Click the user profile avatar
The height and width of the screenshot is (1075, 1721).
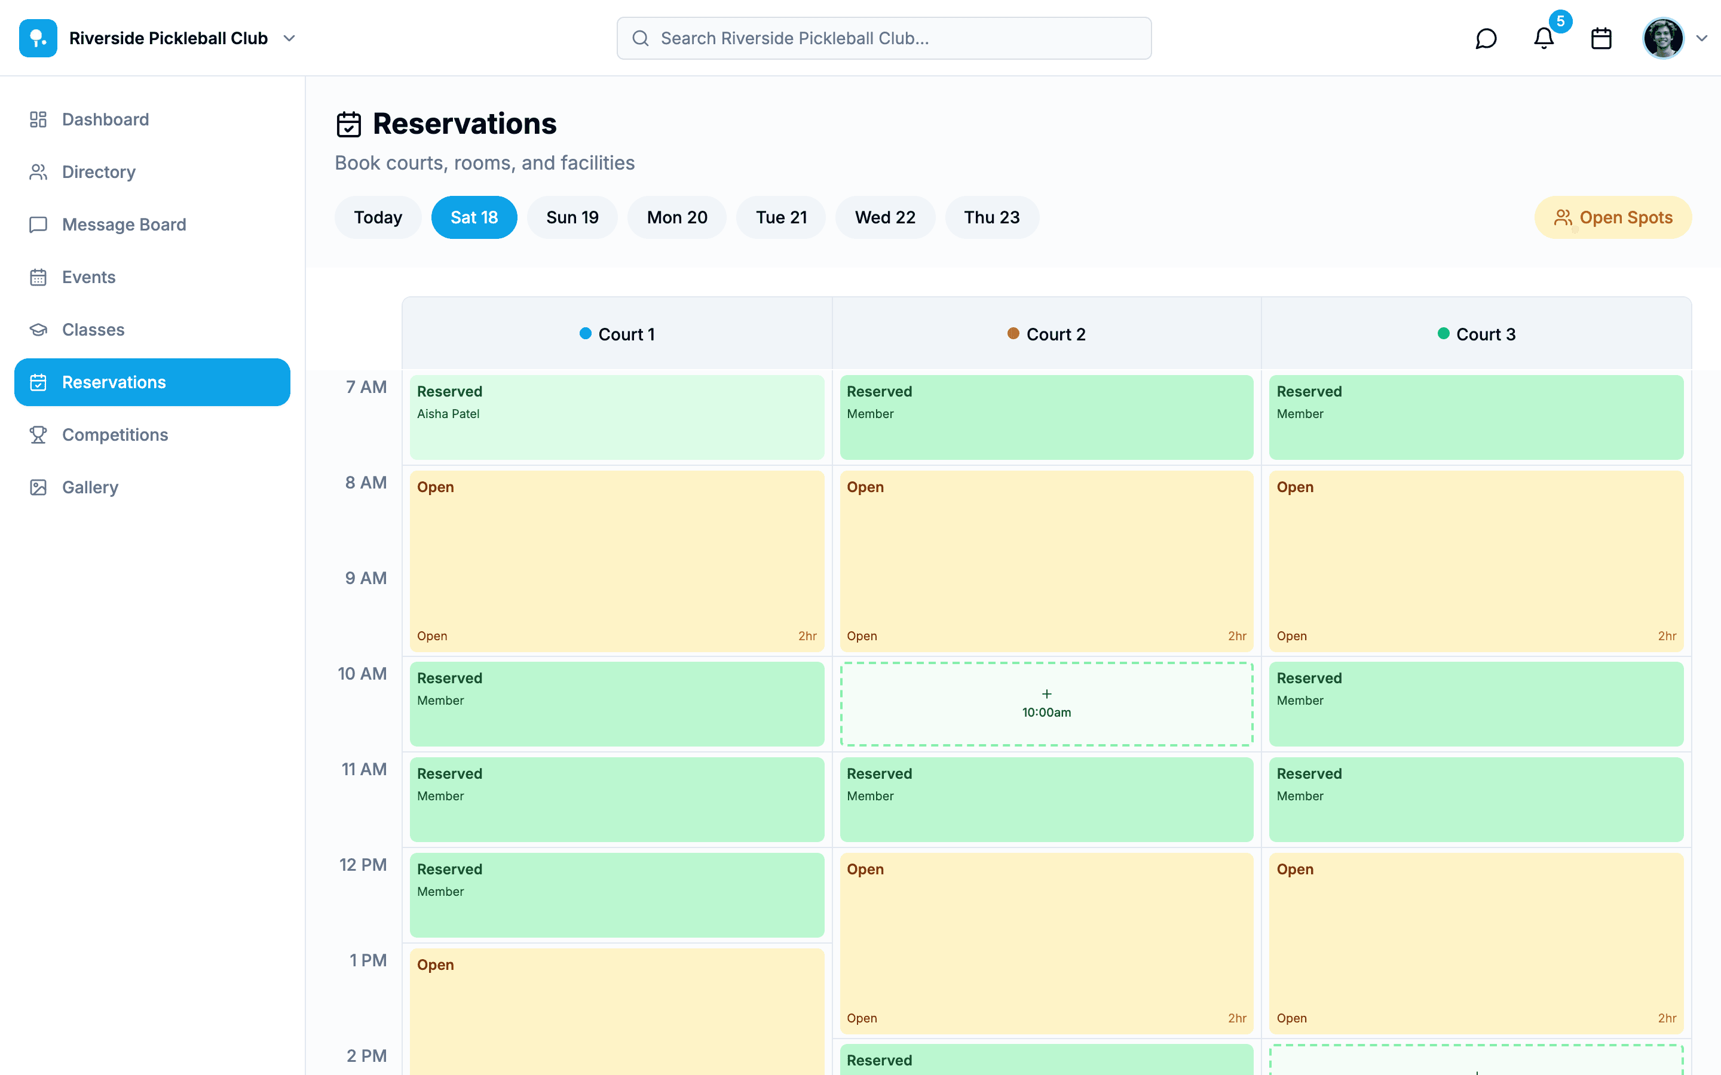coord(1662,38)
